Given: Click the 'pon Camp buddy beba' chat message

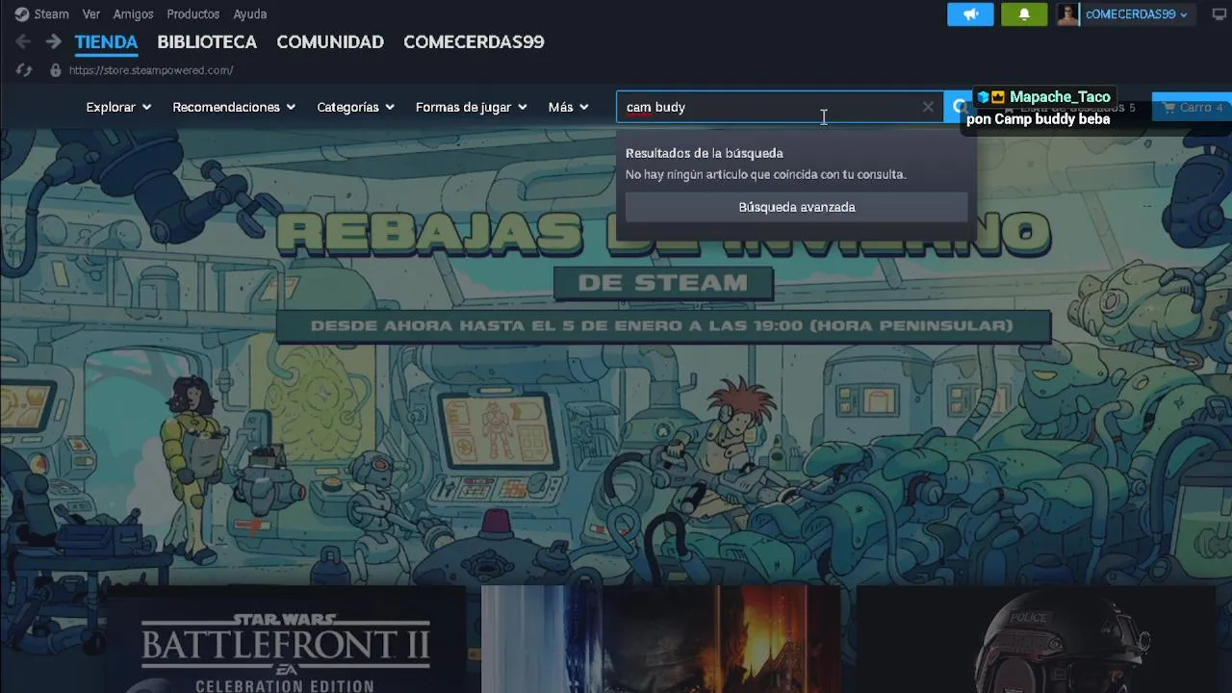Looking at the screenshot, I should [1038, 119].
